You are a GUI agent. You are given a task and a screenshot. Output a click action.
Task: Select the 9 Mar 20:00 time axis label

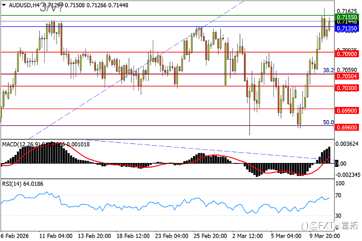tap(324, 236)
